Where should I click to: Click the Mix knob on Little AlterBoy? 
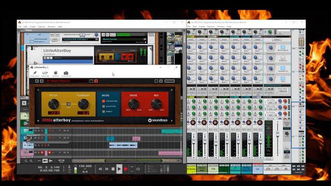click(x=156, y=104)
